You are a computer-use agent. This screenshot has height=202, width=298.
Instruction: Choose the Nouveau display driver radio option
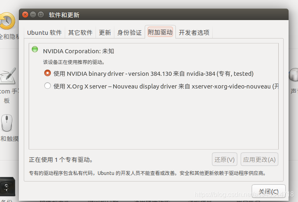[x=48, y=86]
